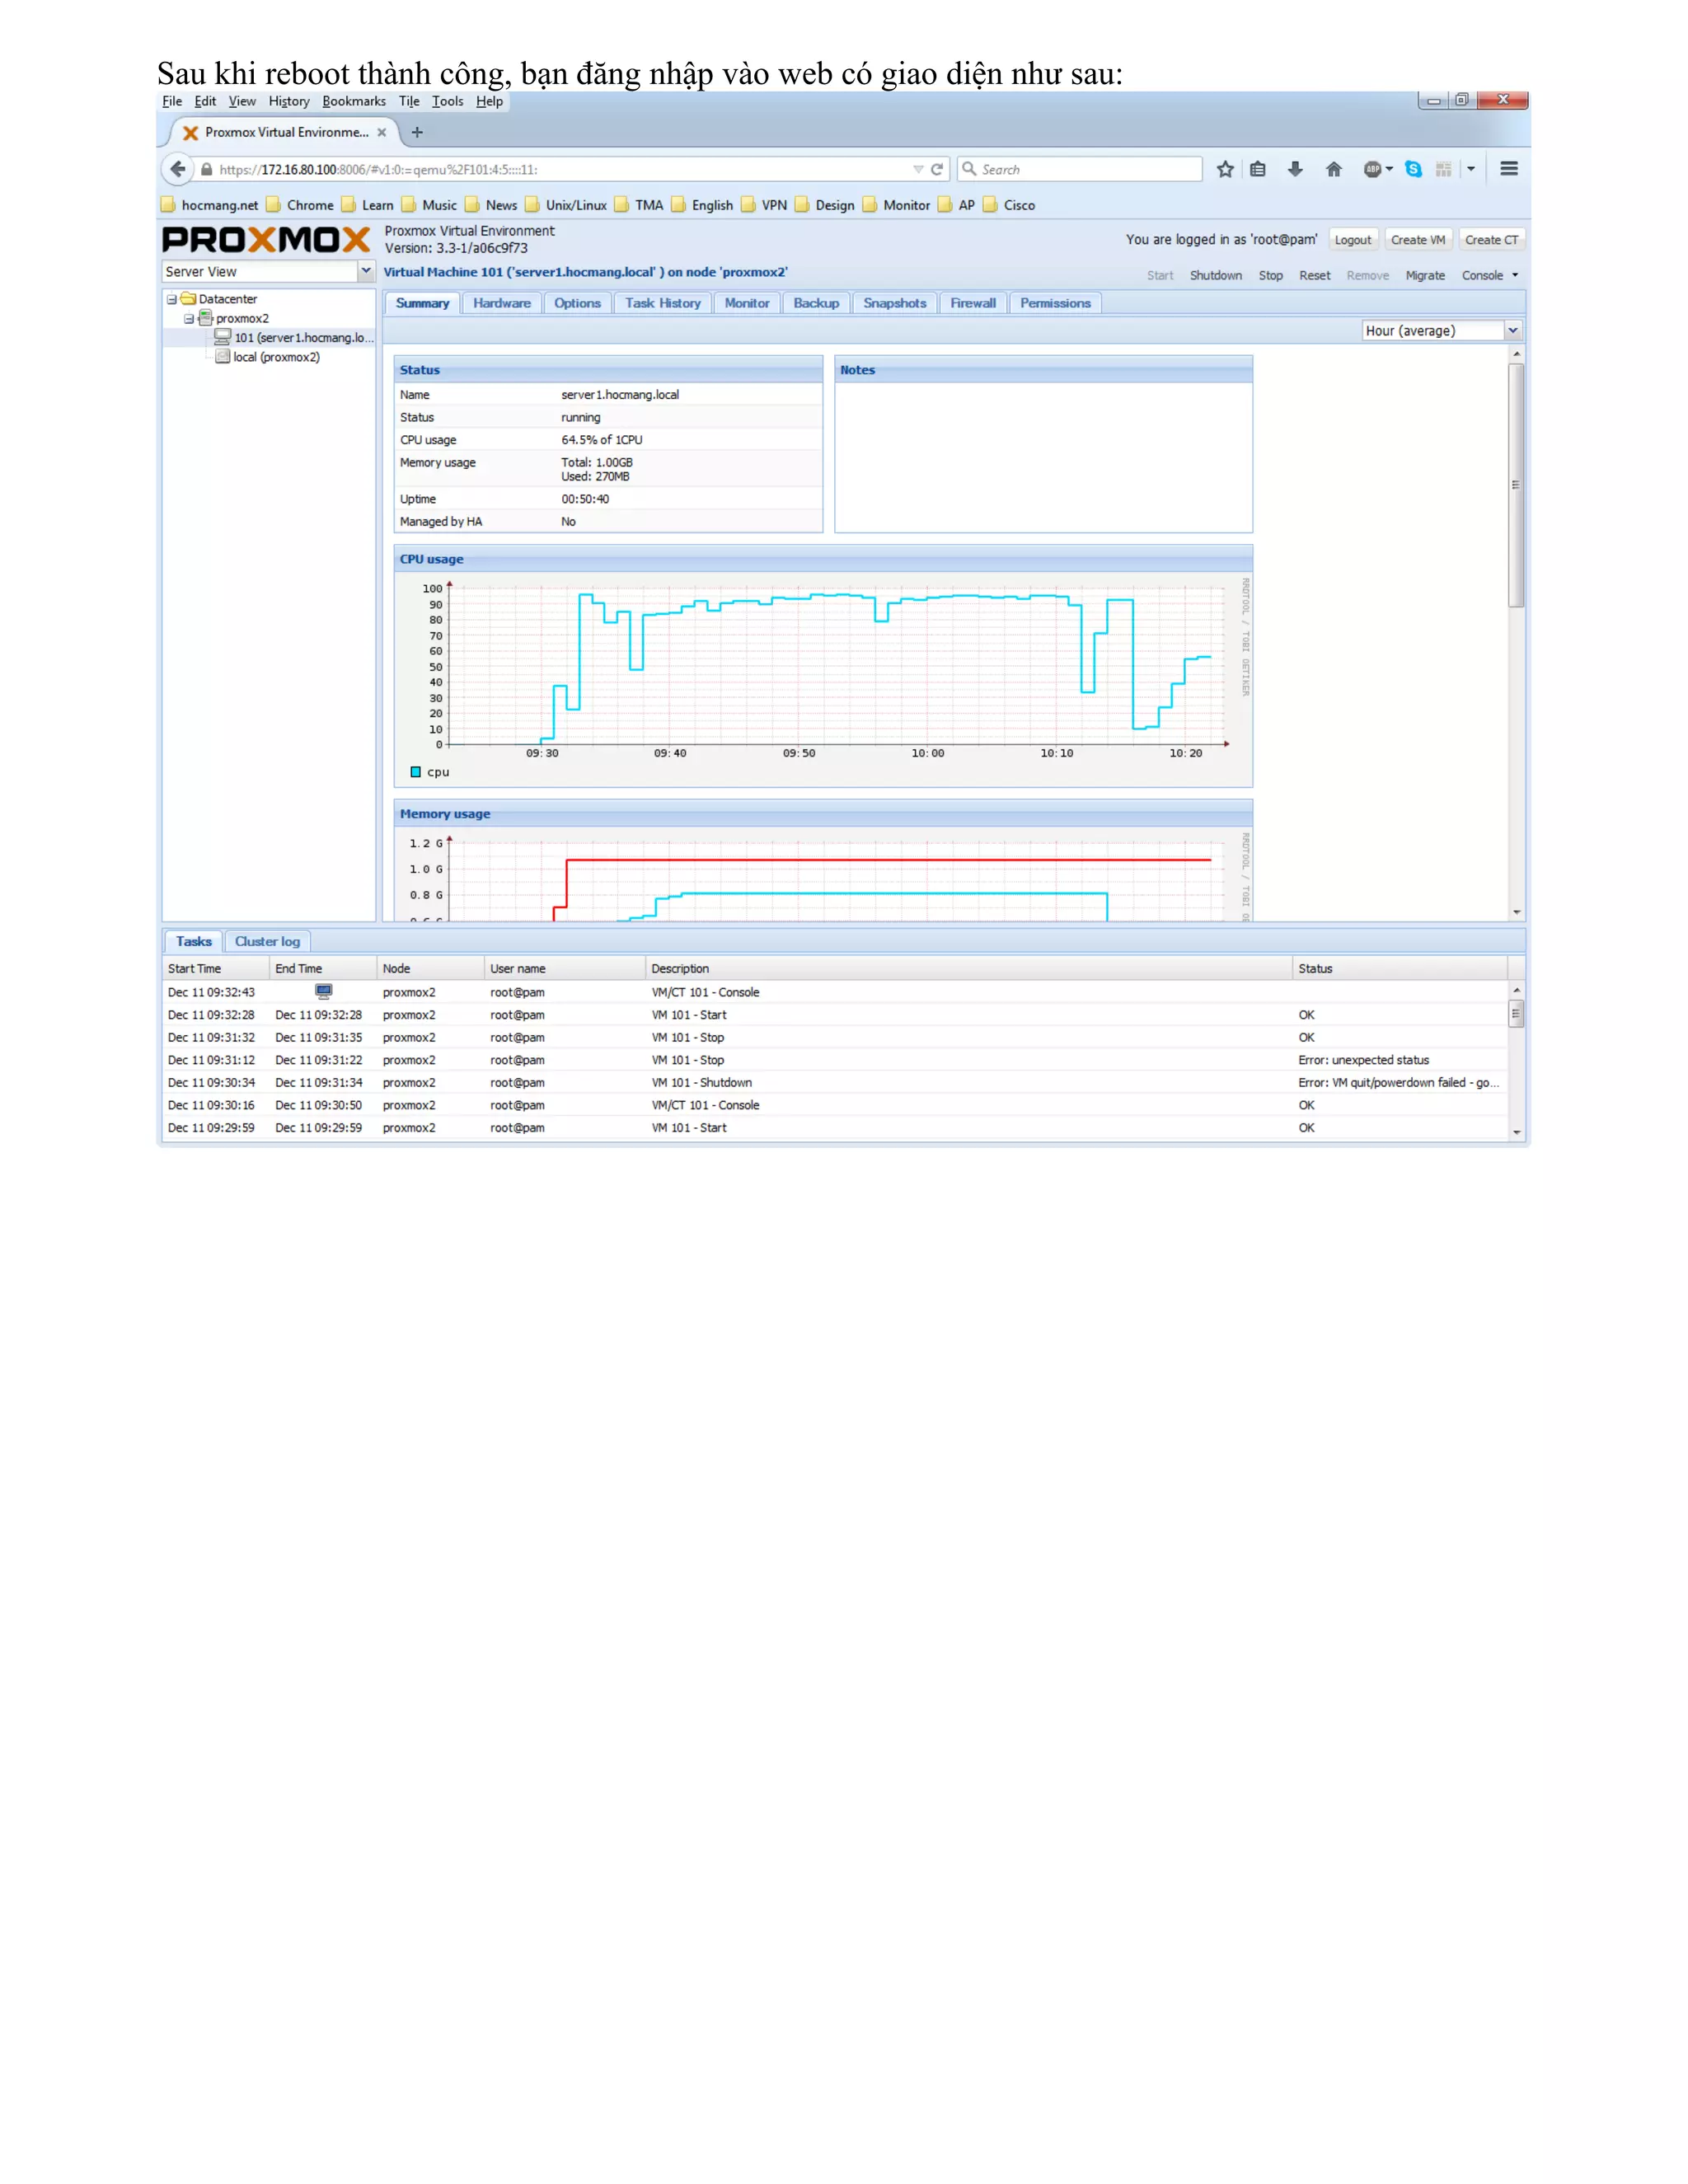This screenshot has width=1688, height=2184.
Task: Open the Server View dropdown
Action: click(x=366, y=271)
